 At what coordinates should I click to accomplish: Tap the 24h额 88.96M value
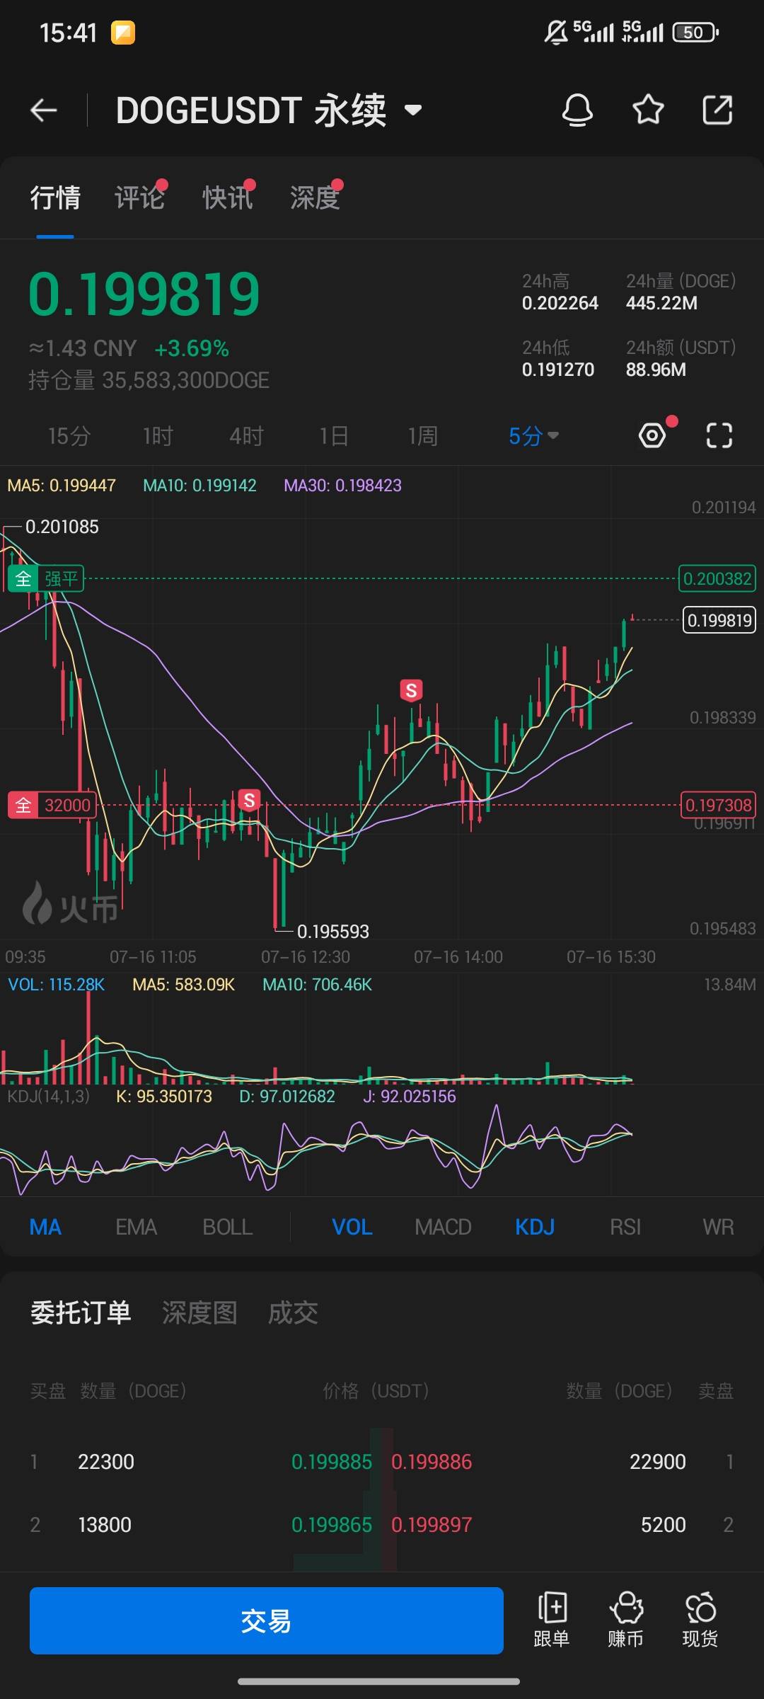click(x=656, y=370)
